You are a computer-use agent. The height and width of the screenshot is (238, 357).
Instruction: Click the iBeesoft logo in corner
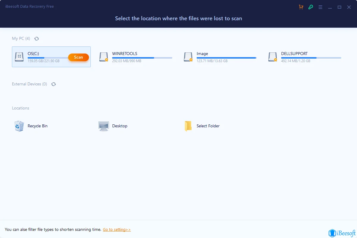click(x=342, y=233)
